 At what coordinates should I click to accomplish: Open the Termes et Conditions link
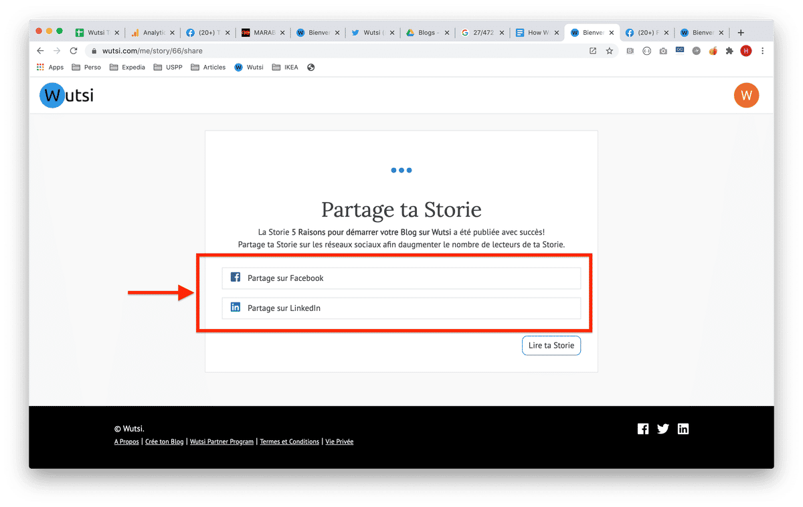click(289, 441)
